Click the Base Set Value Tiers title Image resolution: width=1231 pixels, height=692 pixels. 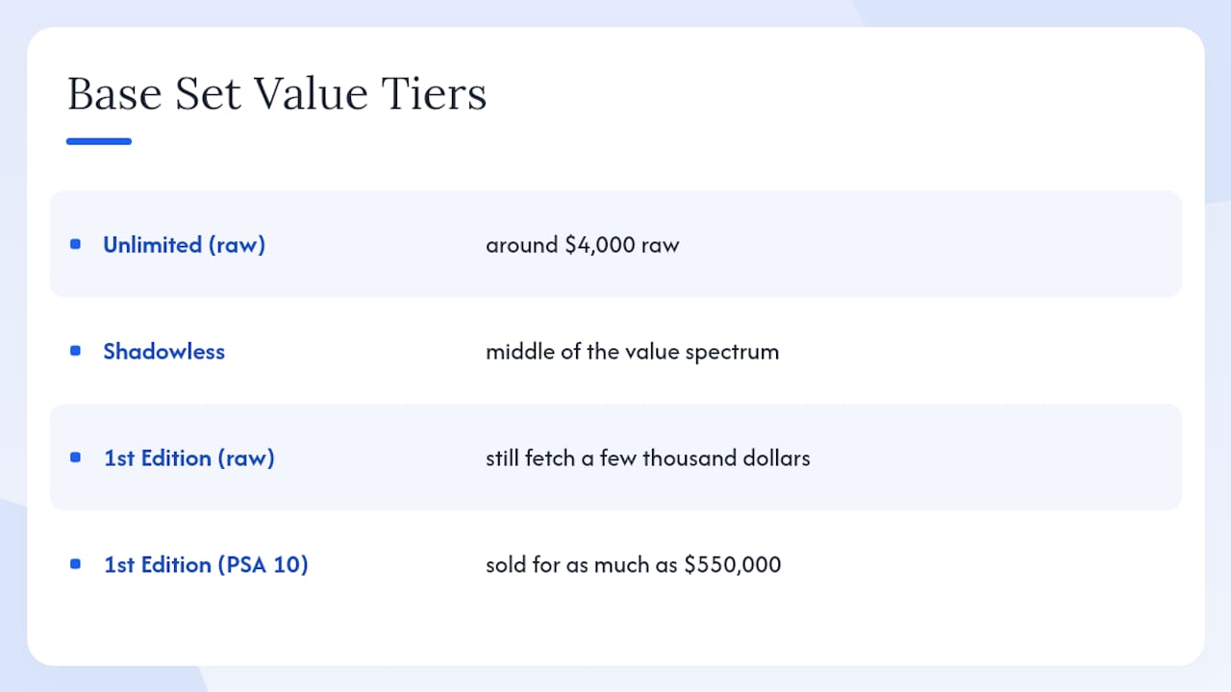click(277, 94)
